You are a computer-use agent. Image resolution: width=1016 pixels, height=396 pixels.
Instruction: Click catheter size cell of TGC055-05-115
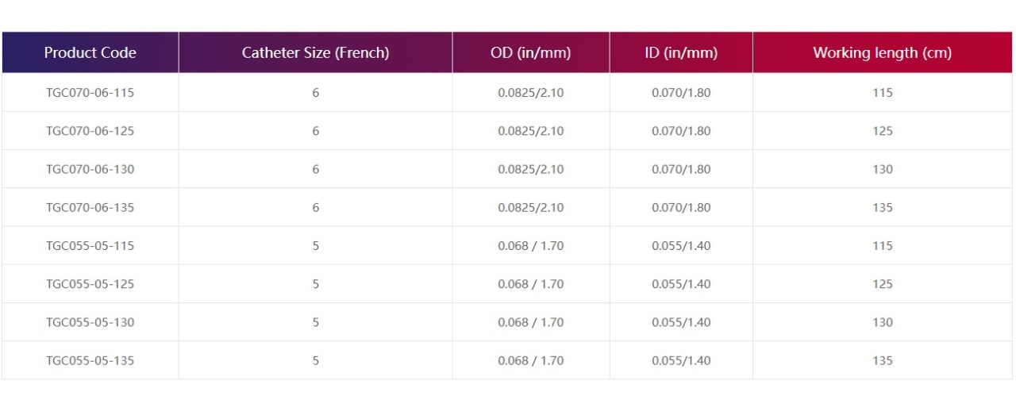pyautogui.click(x=315, y=246)
